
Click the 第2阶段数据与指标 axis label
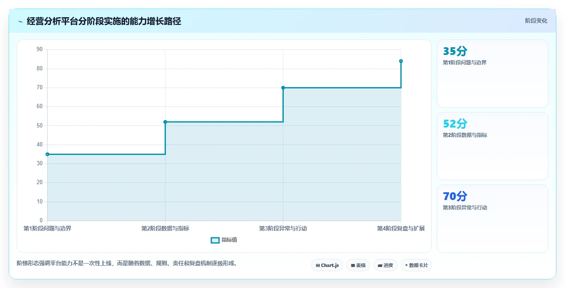[x=165, y=228]
